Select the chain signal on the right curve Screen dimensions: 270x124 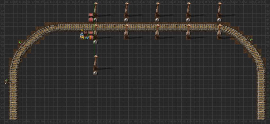249,39
